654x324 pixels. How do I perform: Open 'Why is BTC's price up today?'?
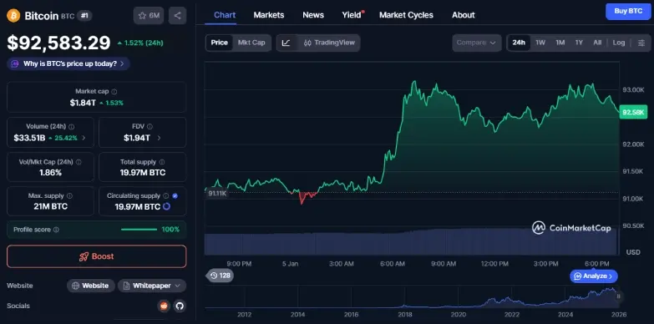pyautogui.click(x=68, y=63)
